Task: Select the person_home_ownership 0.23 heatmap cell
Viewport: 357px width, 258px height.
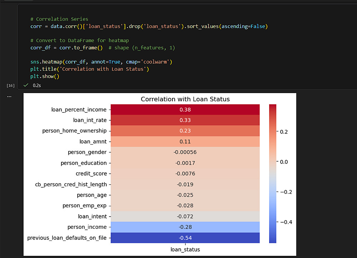Action: [185, 131]
